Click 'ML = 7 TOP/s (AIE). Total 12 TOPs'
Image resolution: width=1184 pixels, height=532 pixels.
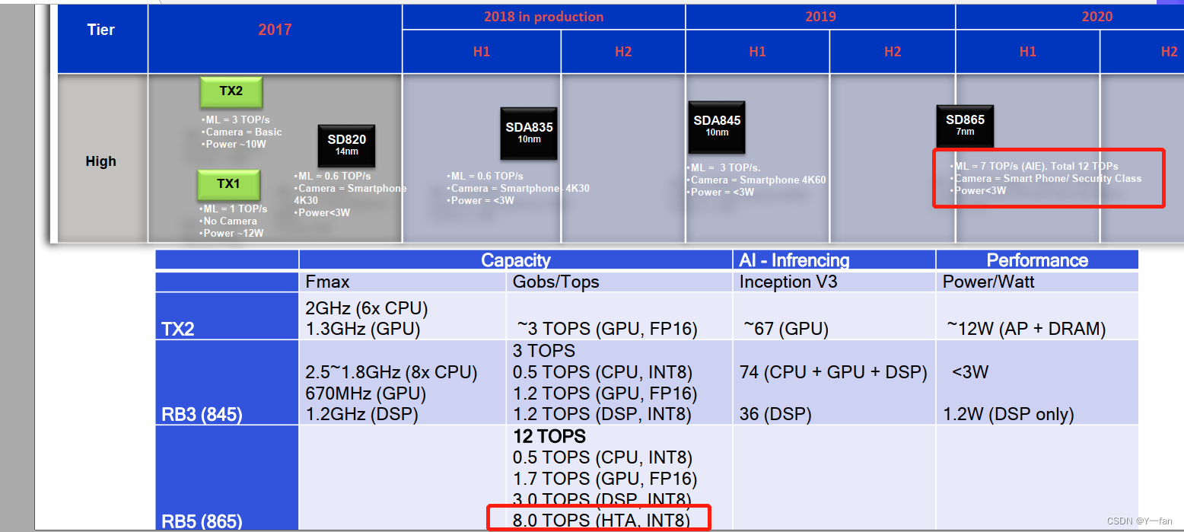pyautogui.click(x=1034, y=166)
